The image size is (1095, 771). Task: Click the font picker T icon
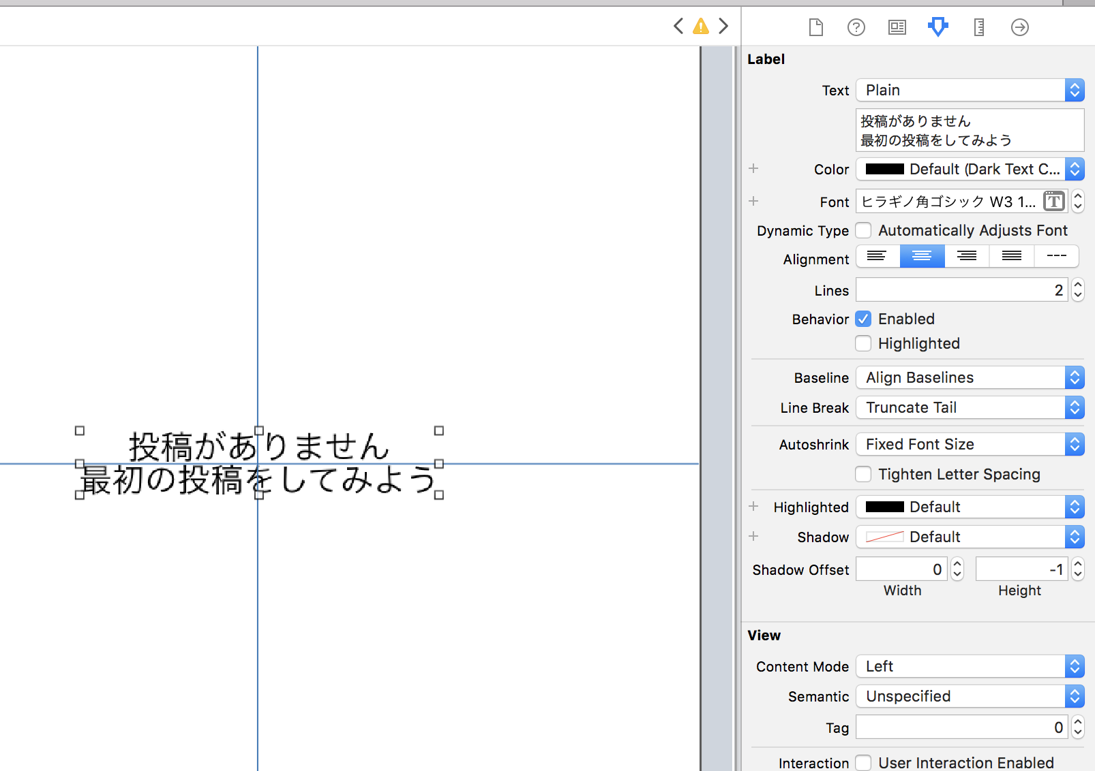pos(1053,201)
